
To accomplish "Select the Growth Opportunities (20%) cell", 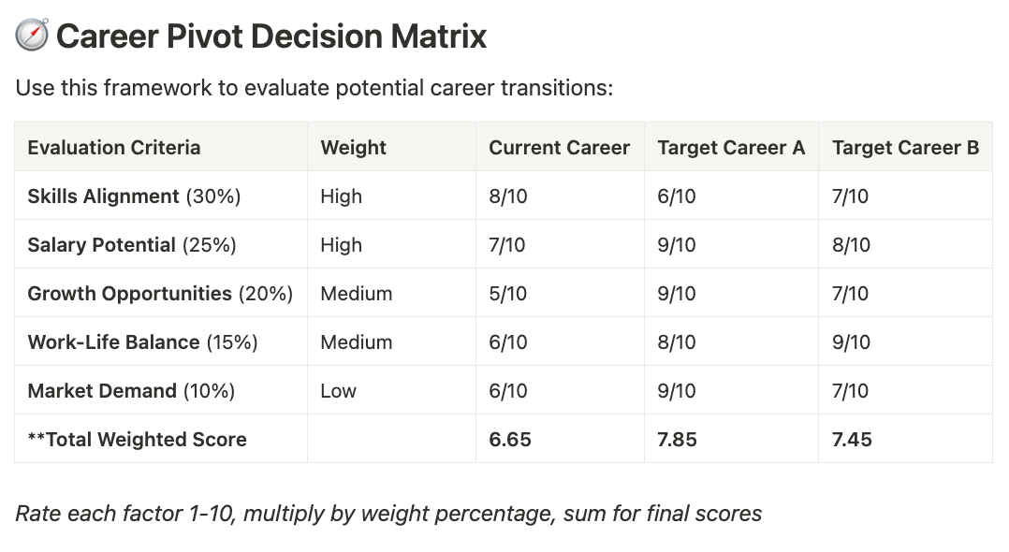I will 160,294.
